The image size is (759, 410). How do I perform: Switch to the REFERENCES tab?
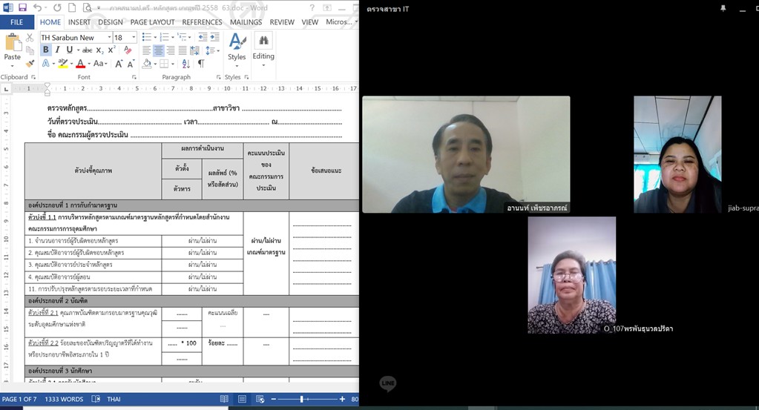(202, 22)
